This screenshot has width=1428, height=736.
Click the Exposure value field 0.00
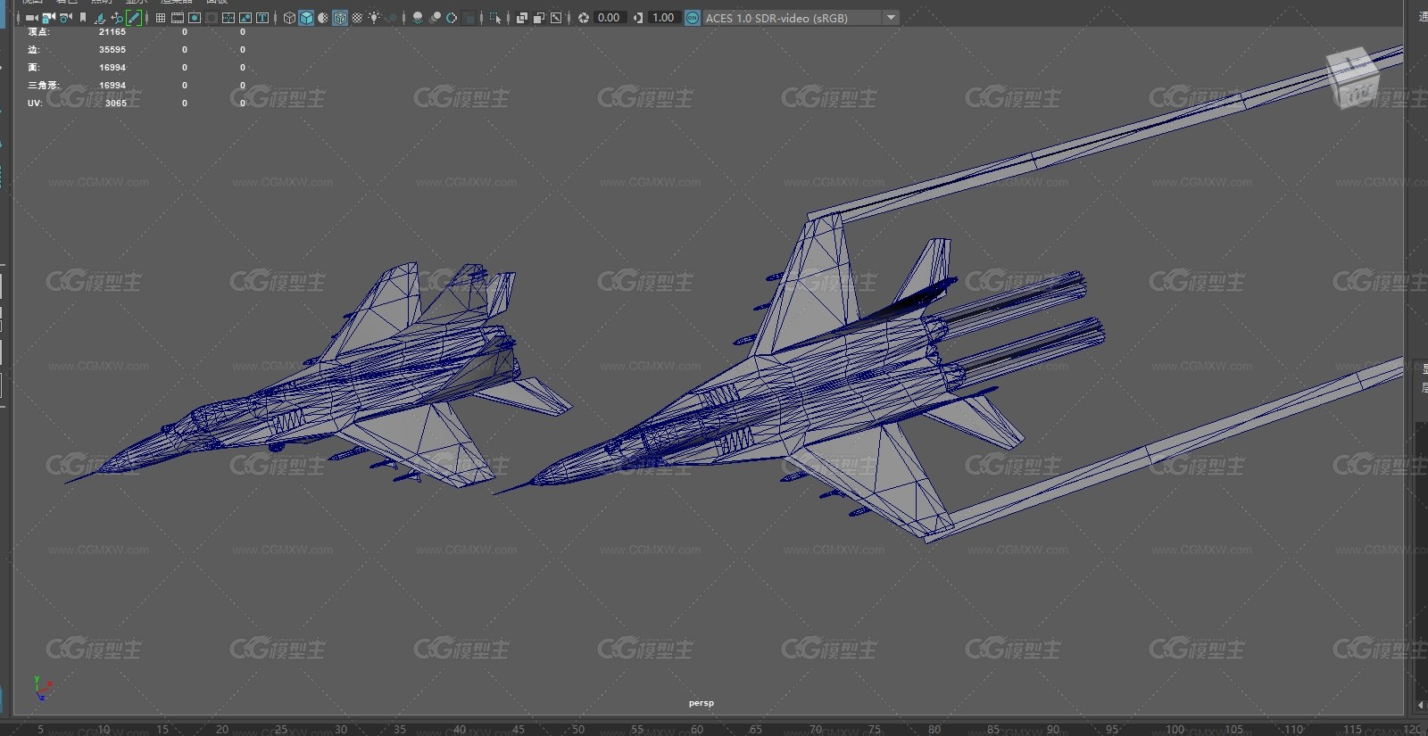610,18
